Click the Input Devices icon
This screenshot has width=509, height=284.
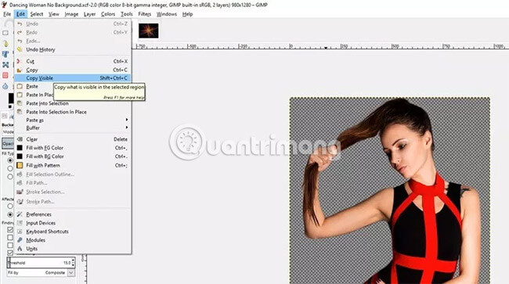pyautogui.click(x=20, y=223)
